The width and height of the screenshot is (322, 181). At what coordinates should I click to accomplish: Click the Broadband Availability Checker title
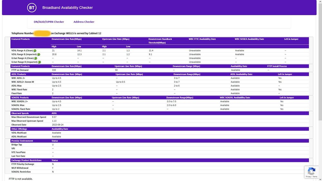[68, 8]
